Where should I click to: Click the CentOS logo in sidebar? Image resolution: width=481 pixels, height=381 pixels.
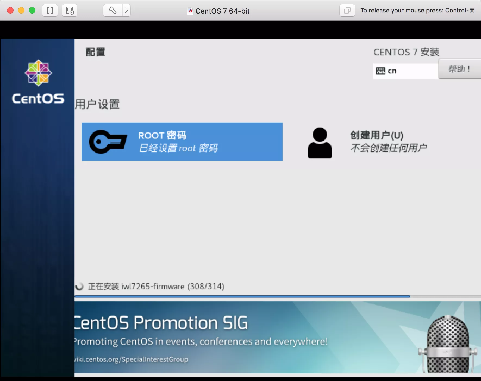coord(38,82)
